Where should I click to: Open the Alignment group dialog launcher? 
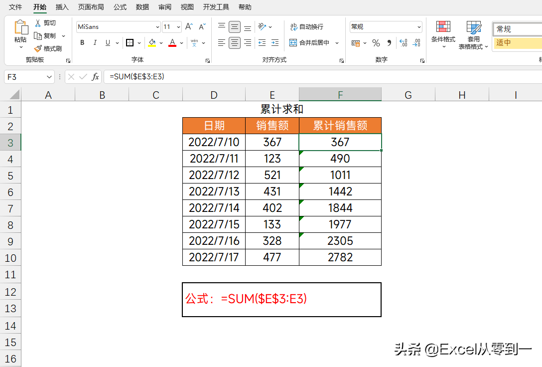pos(342,61)
